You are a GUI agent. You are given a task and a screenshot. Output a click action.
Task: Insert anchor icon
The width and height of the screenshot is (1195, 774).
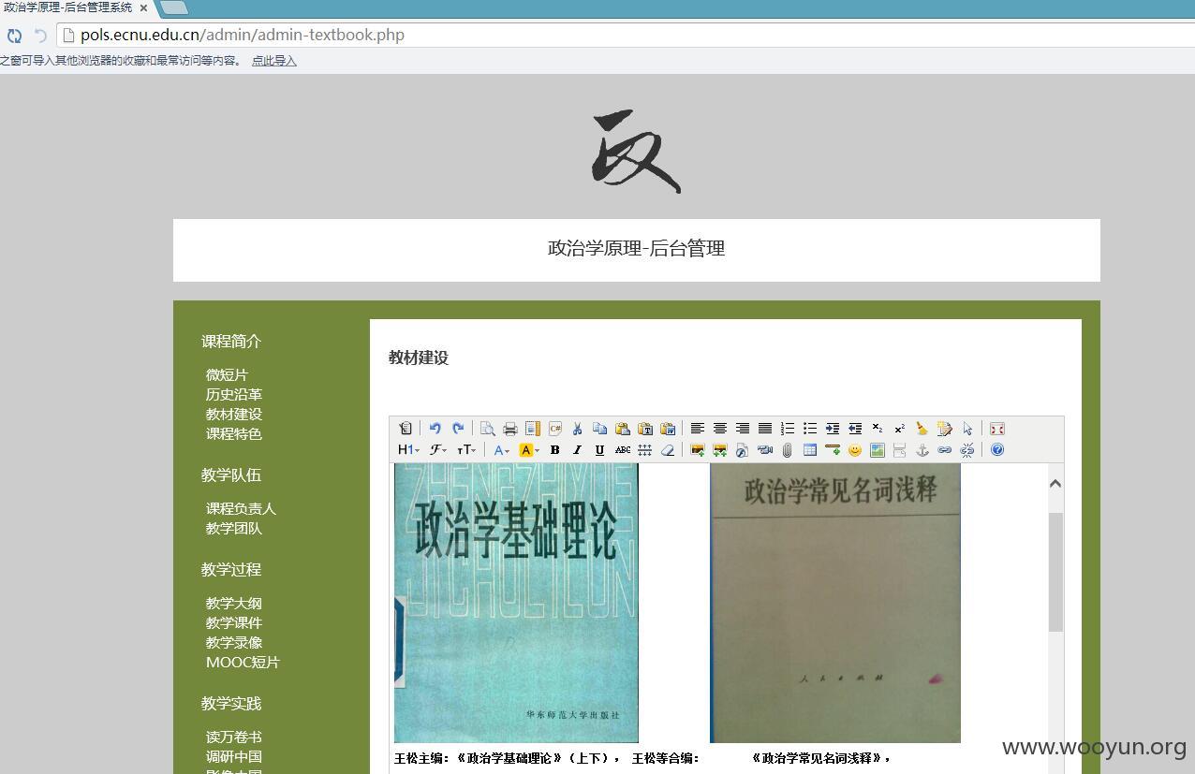pyautogui.click(x=922, y=450)
